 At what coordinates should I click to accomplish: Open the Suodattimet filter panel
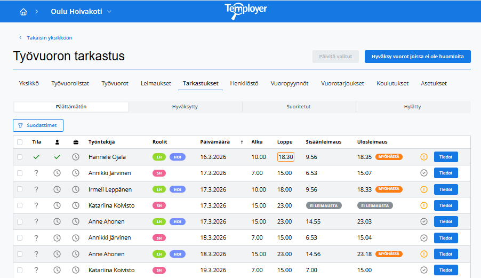coord(38,125)
